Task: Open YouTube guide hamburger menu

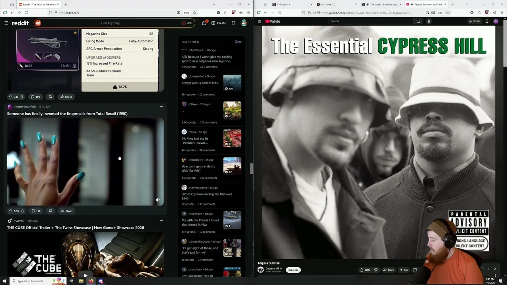Action: 259,21
